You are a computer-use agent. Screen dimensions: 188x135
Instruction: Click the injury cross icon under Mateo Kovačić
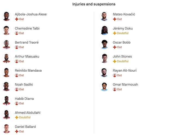(115, 19)
